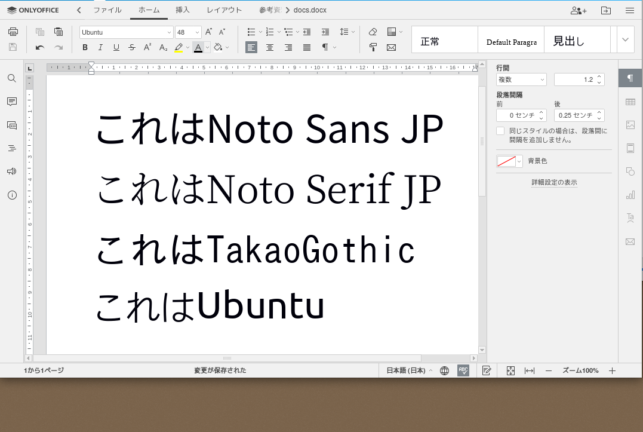
Task: Open highlight color dropdown arrow
Action: [x=187, y=47]
